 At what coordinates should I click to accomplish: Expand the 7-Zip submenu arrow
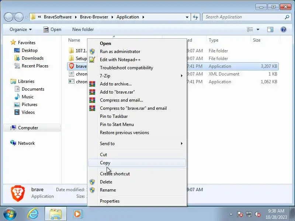coord(181,76)
